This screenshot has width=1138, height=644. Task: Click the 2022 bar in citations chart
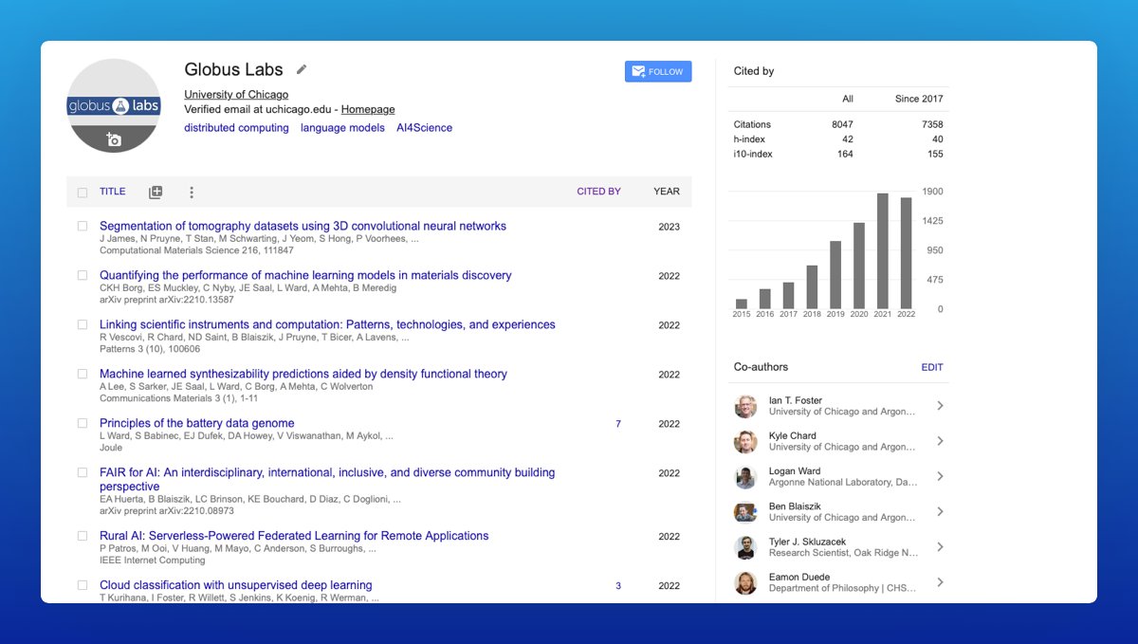907,253
